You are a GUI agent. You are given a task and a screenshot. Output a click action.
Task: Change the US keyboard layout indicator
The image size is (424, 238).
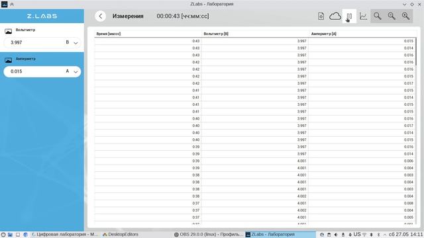(x=357, y=234)
